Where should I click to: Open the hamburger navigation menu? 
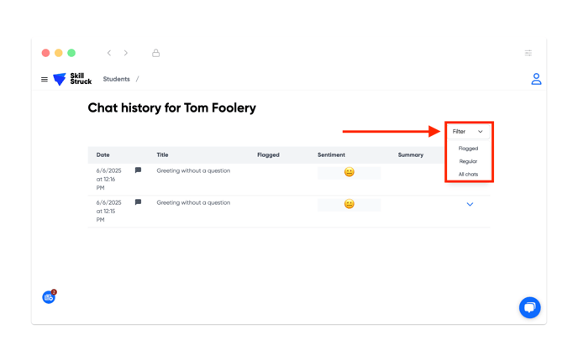pos(45,79)
